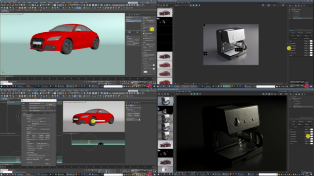Screen dimensions: 314x176
Task: Activate Select and Scale tool, top-left window
Action: 38,5
